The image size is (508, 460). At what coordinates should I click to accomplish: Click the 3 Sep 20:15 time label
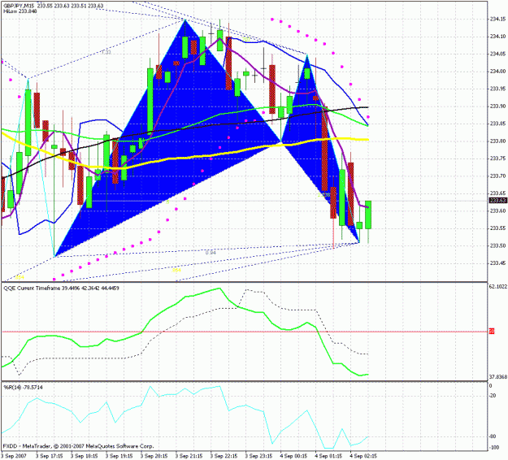tap(154, 456)
